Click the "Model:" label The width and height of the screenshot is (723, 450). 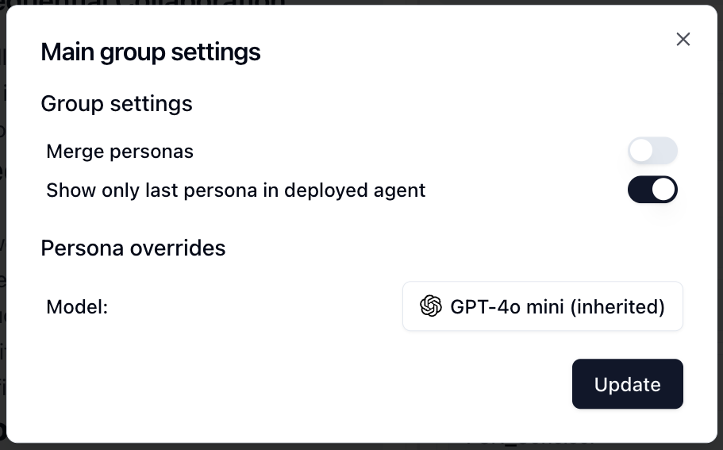[x=77, y=306]
